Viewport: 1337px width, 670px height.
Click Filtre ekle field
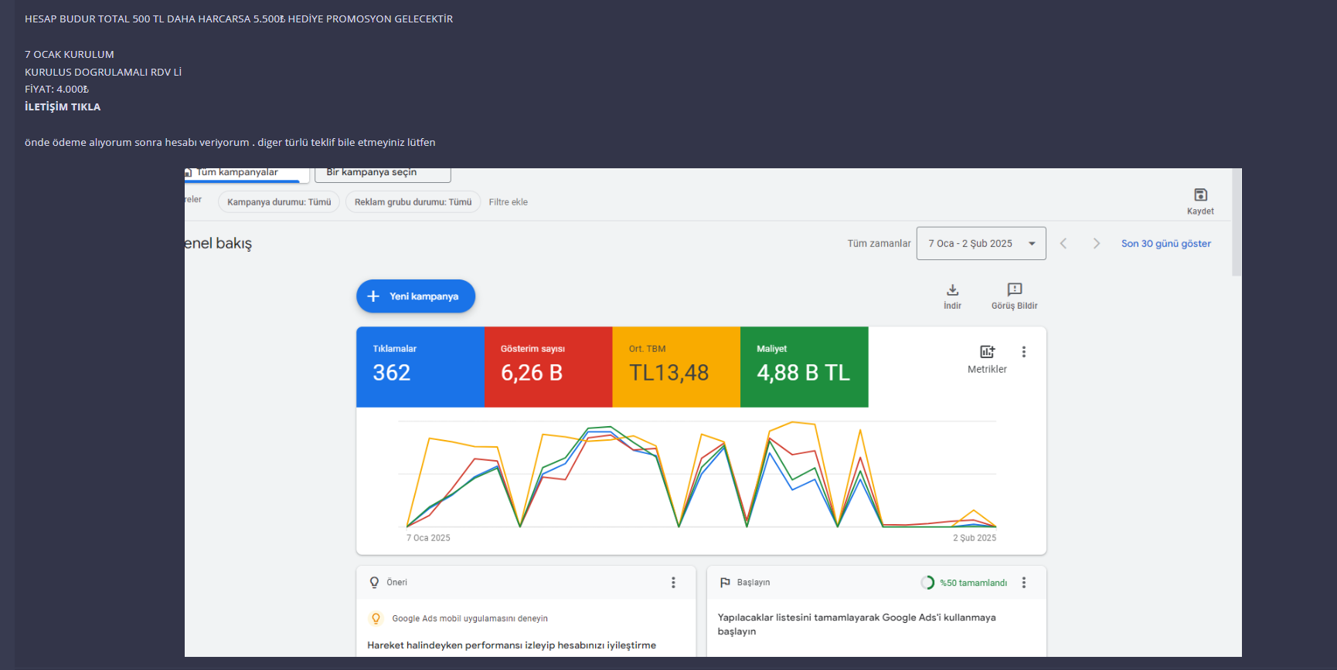(x=508, y=201)
